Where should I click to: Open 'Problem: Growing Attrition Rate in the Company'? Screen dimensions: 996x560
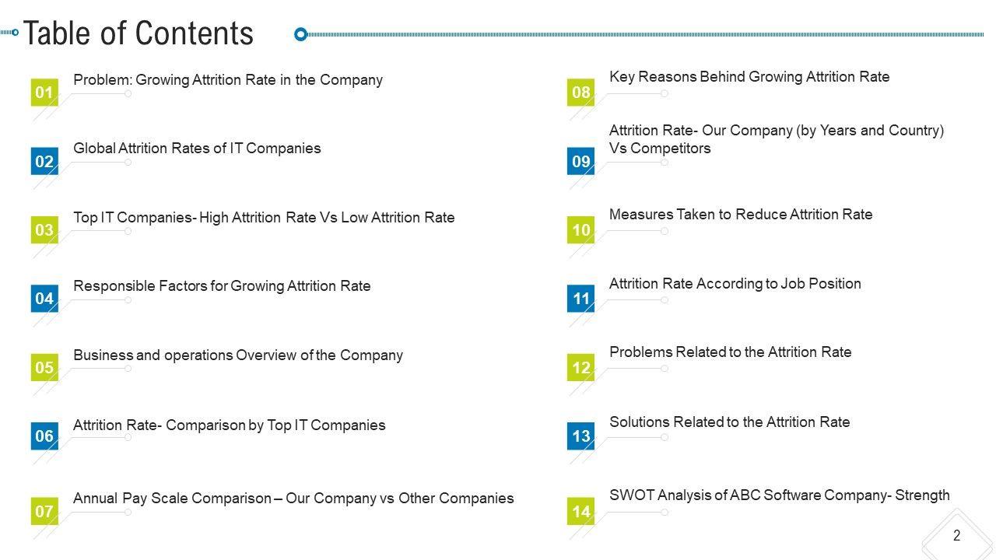click(227, 80)
